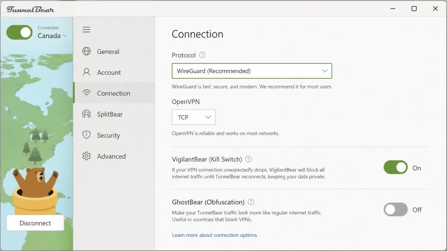This screenshot has height=251, width=447.
Task: Open the help tooltip beside Protocol
Action: pos(202,55)
